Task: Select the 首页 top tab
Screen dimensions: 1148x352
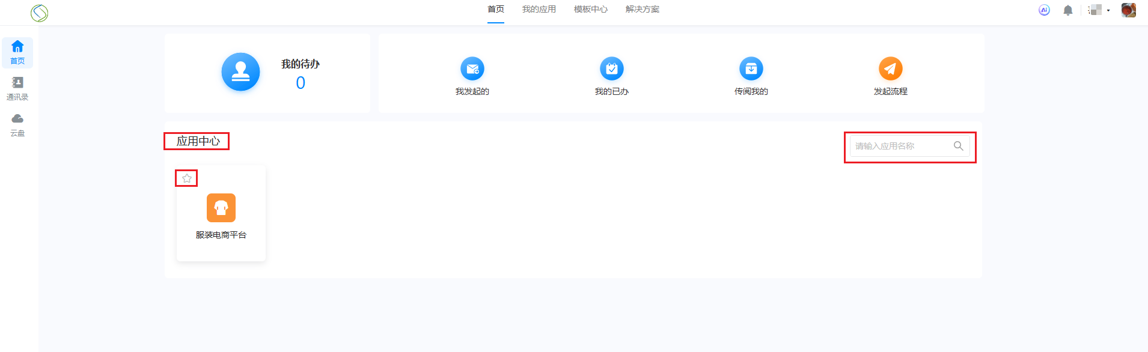Action: coord(495,10)
